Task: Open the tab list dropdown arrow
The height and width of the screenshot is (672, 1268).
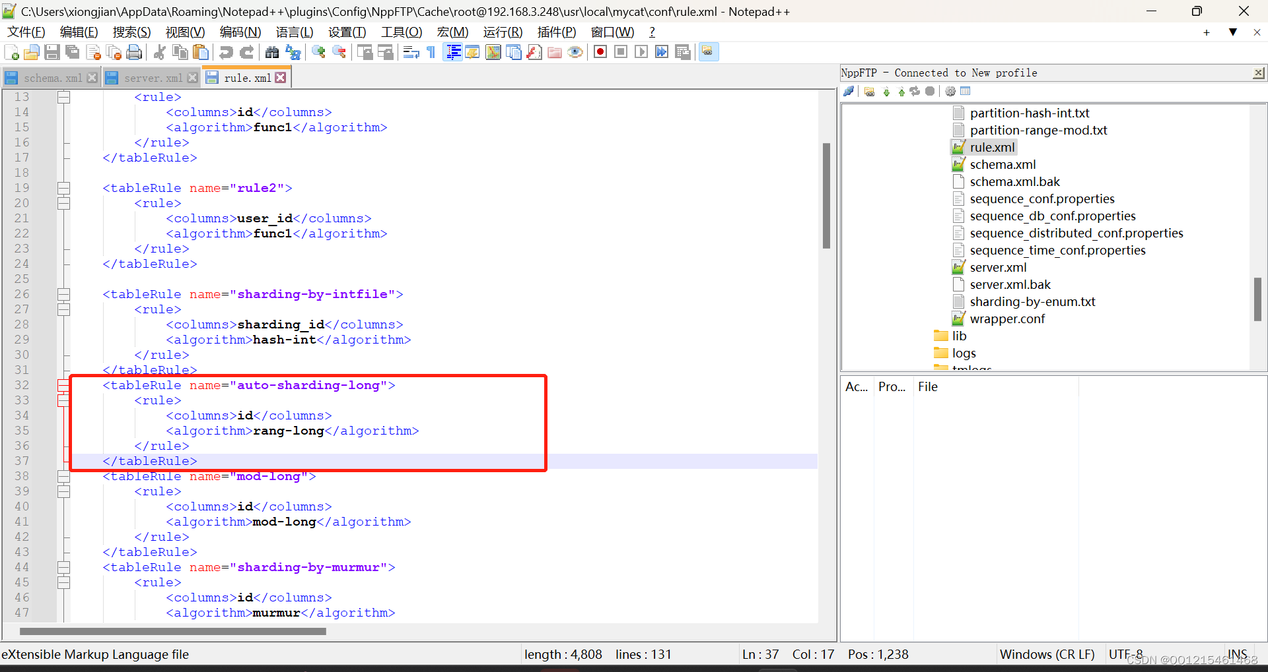Action: pyautogui.click(x=1232, y=32)
